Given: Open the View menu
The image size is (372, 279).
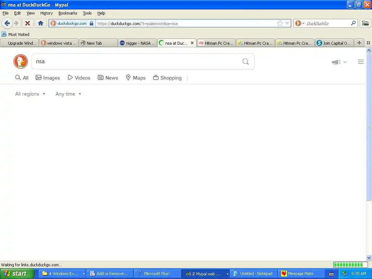Looking at the screenshot, I should [x=31, y=13].
